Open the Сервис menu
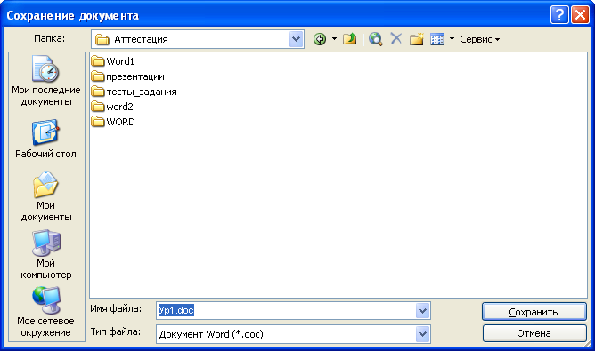Screen dimensions: 595x351 pyautogui.click(x=479, y=39)
